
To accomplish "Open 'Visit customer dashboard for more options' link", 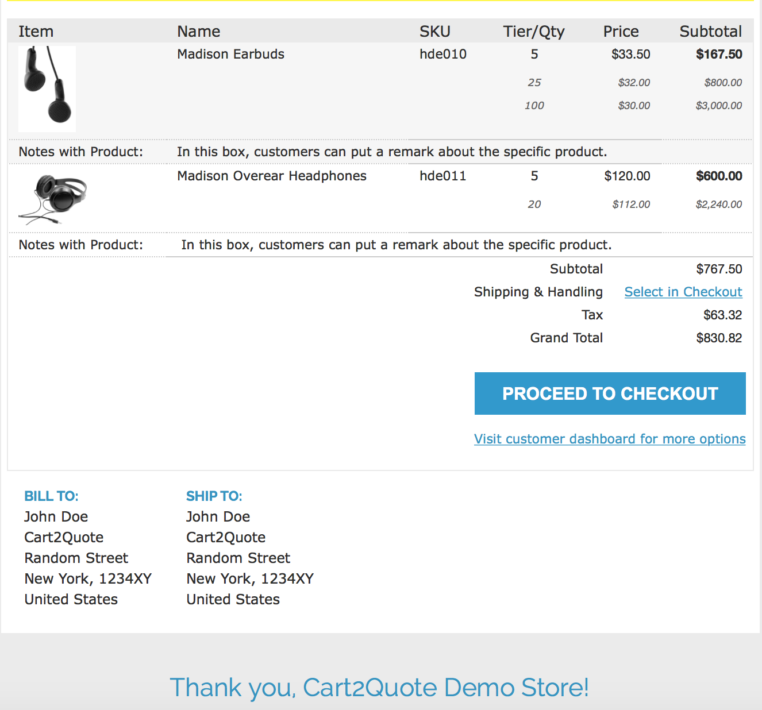I will click(610, 439).
